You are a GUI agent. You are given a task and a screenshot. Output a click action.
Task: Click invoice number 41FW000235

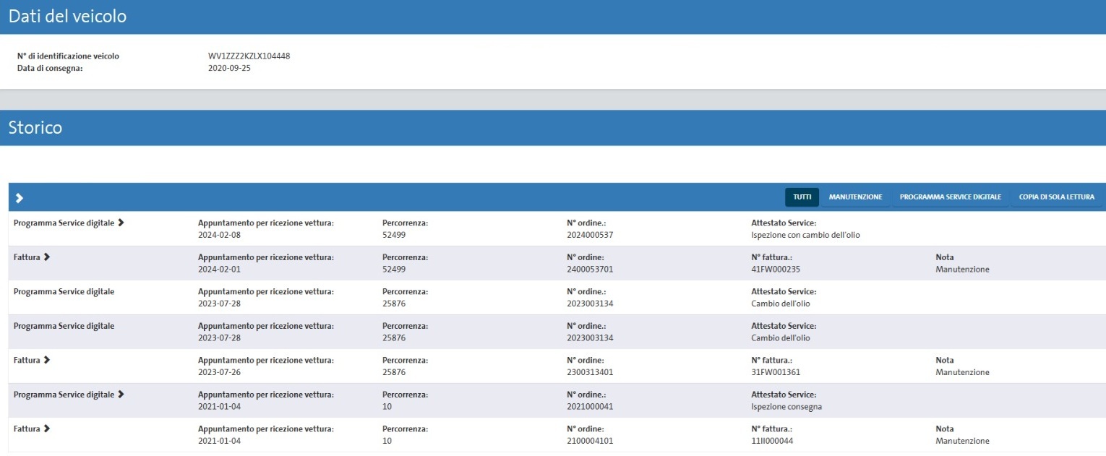[776, 270]
